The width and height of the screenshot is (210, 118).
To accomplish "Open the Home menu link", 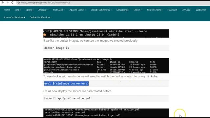I will (7, 10).
